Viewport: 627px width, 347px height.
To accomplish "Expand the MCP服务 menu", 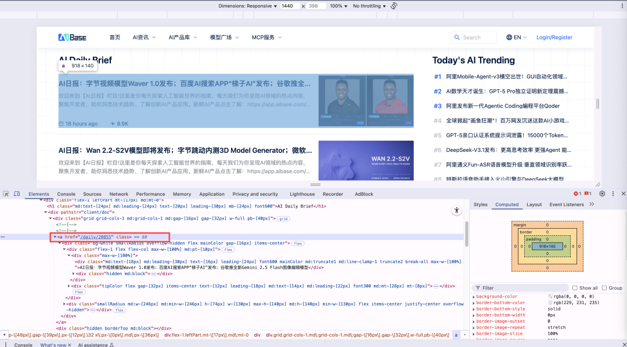I will point(266,37).
